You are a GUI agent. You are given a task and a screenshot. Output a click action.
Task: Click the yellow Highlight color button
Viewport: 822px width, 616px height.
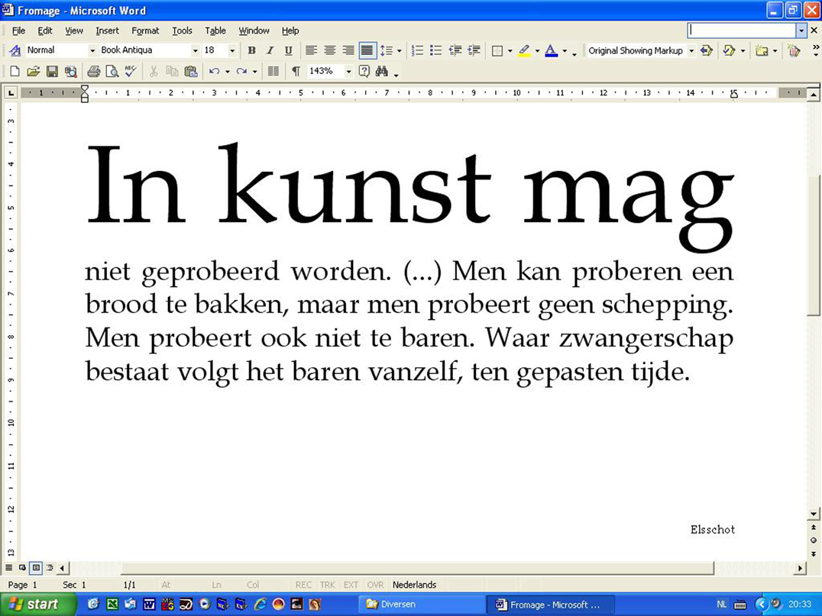pyautogui.click(x=524, y=50)
